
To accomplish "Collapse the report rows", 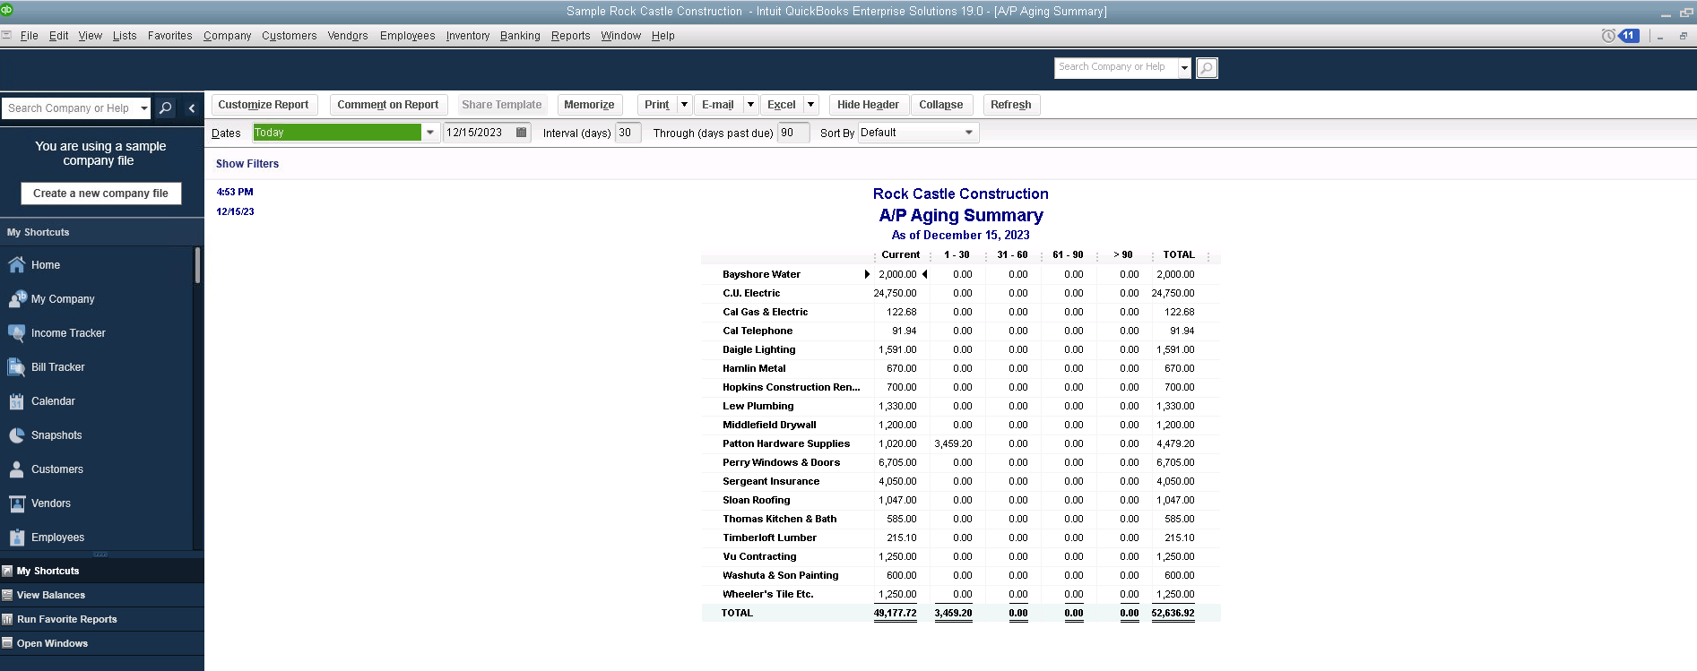I will coord(940,105).
